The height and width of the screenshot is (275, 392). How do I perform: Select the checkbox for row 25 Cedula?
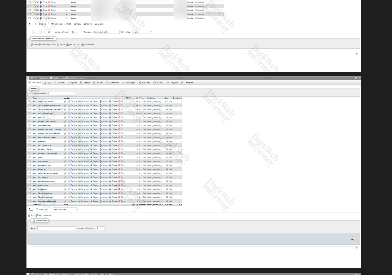[30, 18]
